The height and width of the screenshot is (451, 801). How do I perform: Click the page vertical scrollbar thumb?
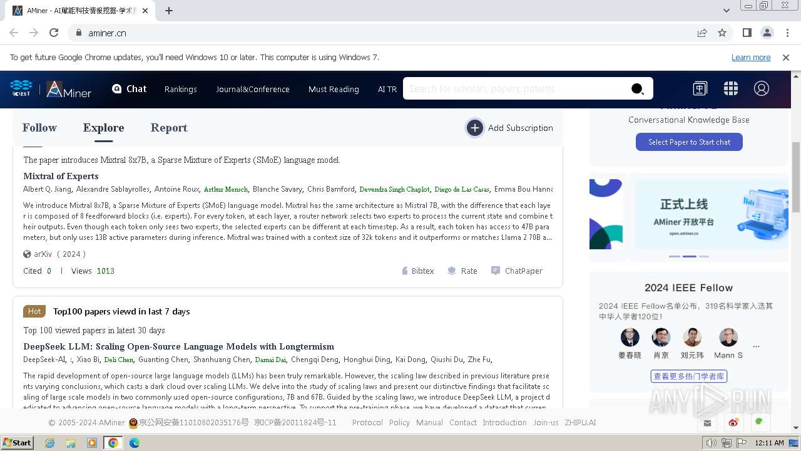(796, 177)
